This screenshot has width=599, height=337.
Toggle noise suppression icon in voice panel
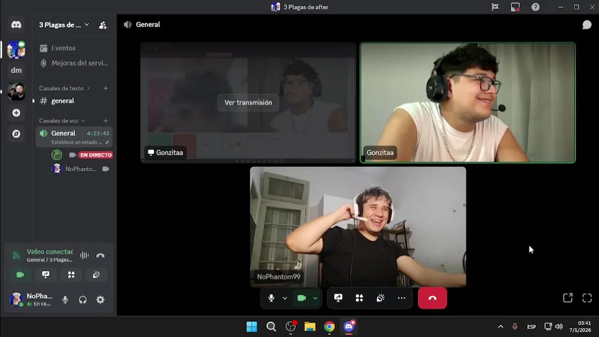[84, 256]
